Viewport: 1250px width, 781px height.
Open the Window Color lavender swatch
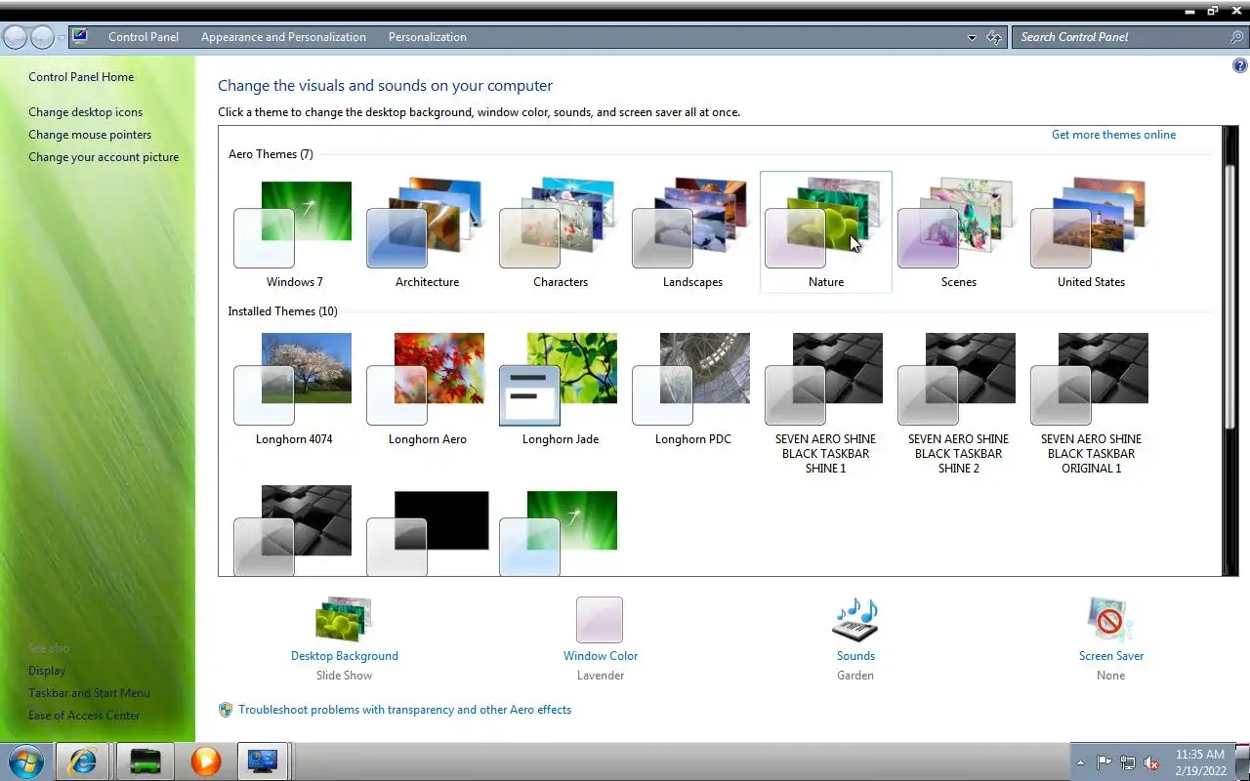[x=600, y=620]
